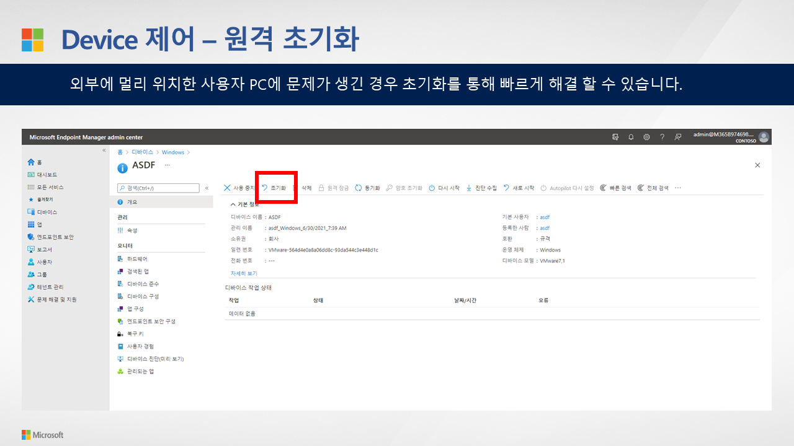Open 테넌트 관리 in the sidebar
Viewport: 794px width, 446px height.
(45, 287)
